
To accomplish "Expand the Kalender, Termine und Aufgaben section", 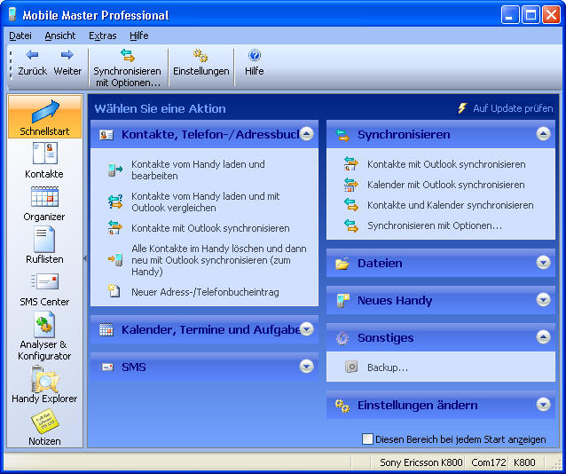I will coord(306,329).
